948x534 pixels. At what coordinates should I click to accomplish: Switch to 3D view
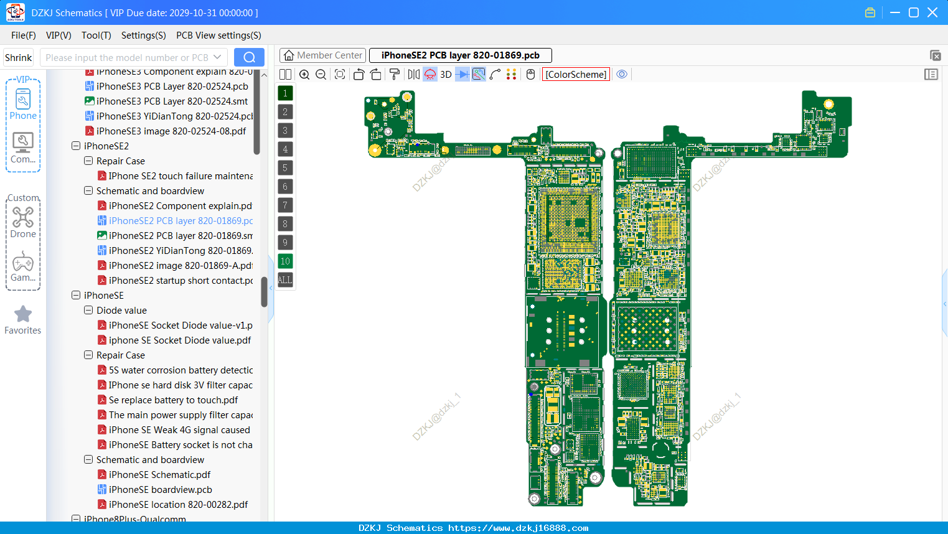pos(446,74)
